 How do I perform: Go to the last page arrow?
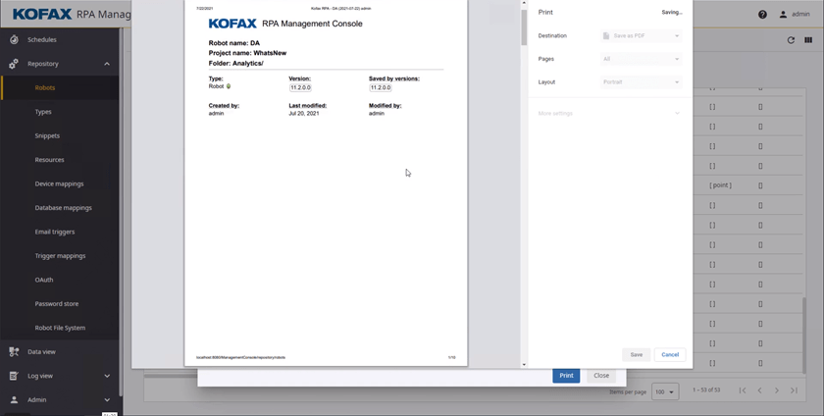(795, 390)
